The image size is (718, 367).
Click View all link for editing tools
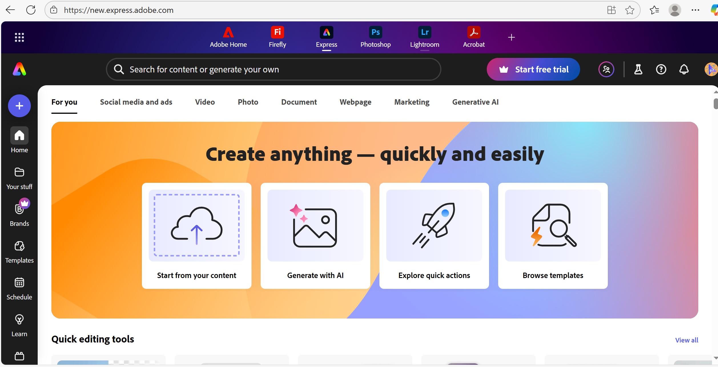(x=686, y=340)
